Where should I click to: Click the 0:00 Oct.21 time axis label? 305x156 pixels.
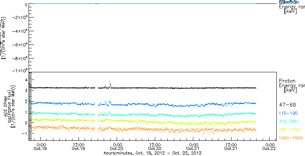click(x=193, y=146)
